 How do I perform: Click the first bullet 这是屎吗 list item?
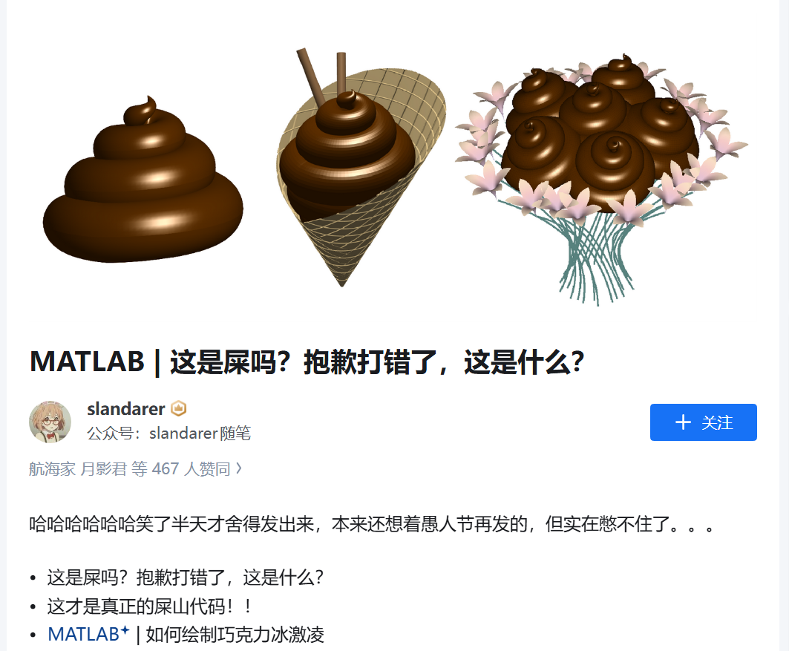(x=185, y=578)
